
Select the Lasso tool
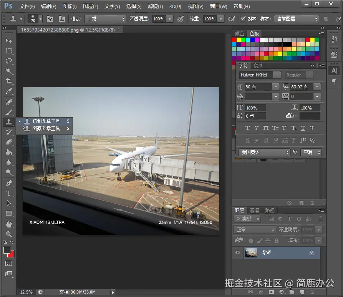[x=9, y=61]
